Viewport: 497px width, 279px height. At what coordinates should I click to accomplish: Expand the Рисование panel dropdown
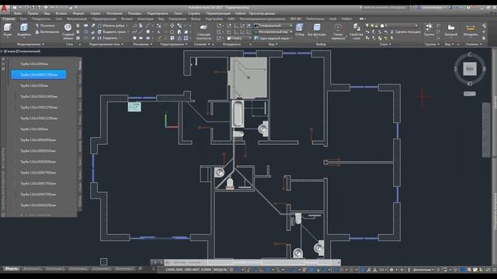point(143,44)
